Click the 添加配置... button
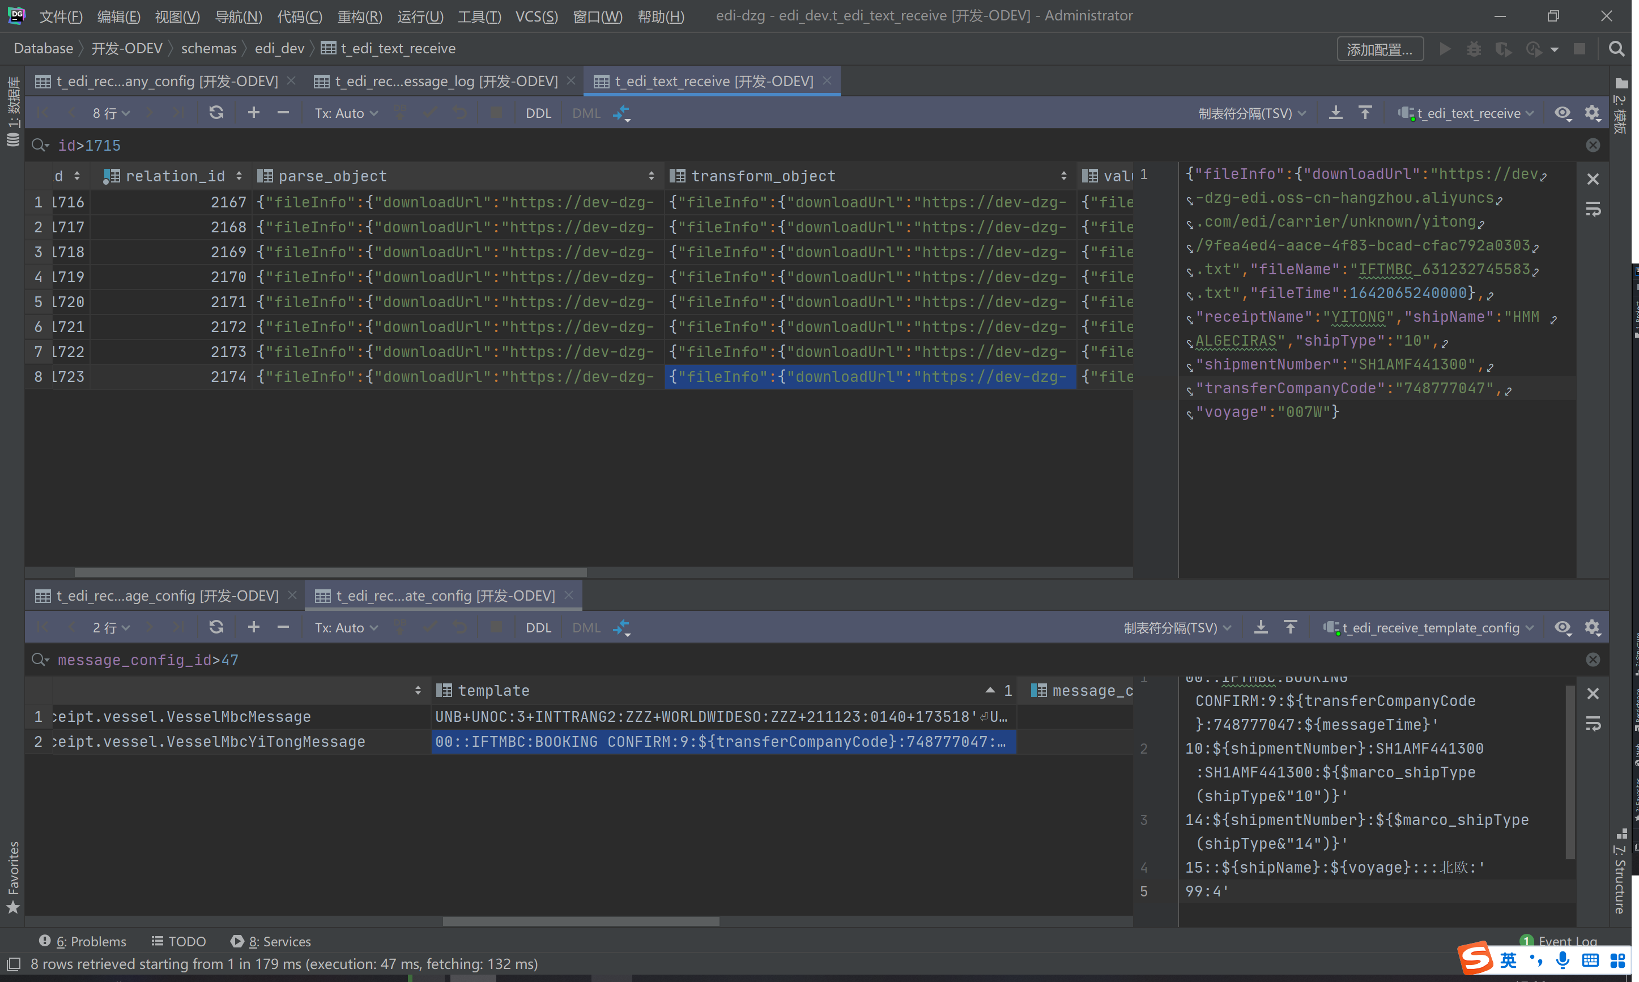 point(1380,49)
